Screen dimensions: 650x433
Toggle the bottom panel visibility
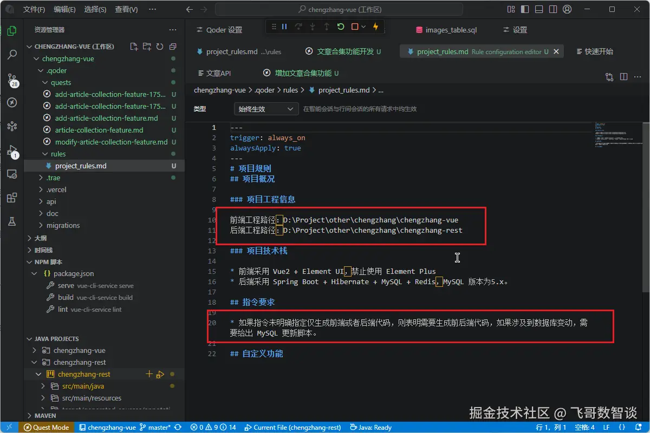539,9
